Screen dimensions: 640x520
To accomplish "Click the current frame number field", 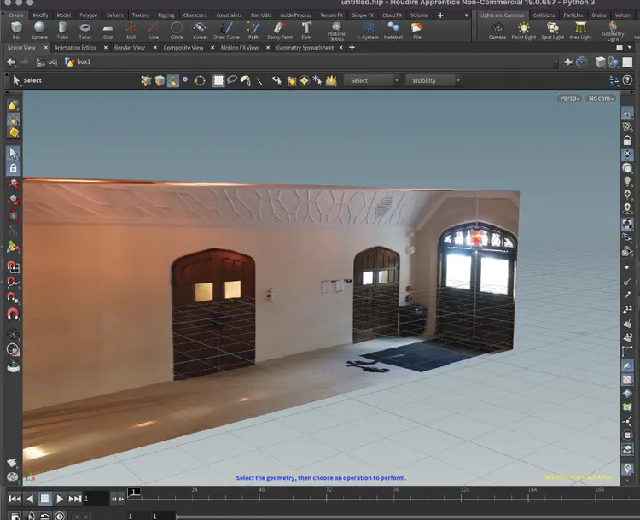I will (x=96, y=499).
